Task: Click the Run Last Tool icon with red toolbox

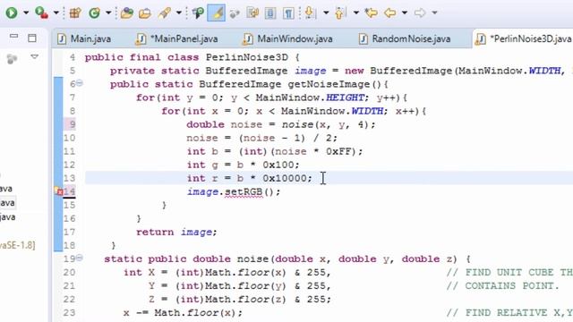Action: coord(41,13)
